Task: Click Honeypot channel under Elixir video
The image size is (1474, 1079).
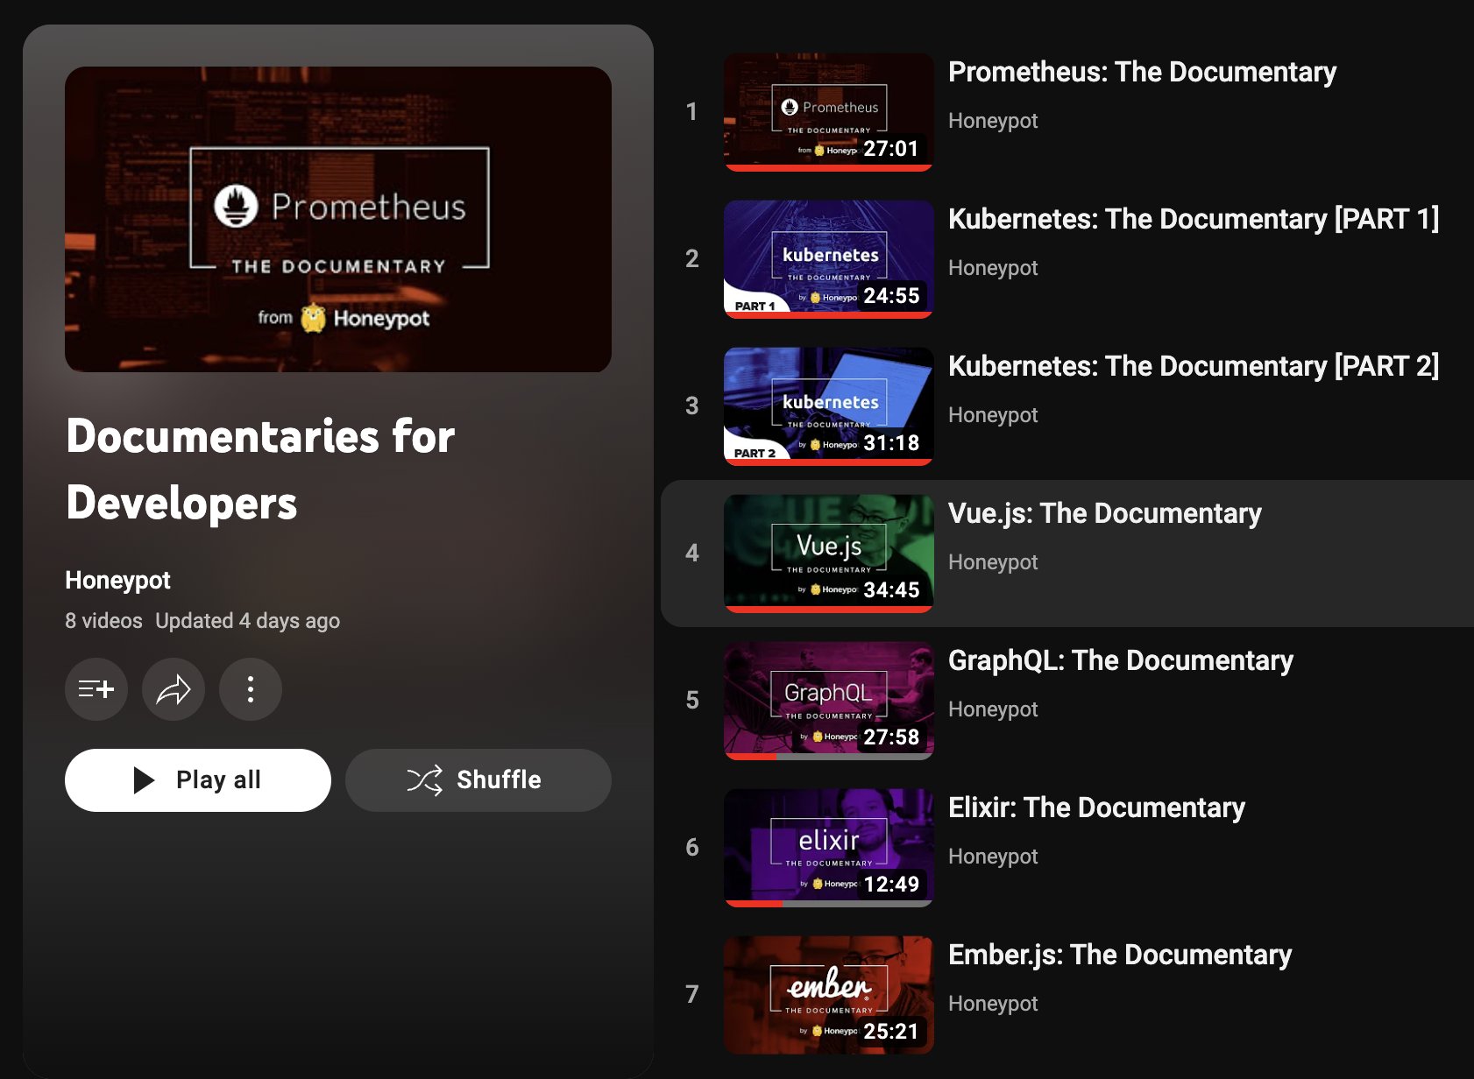Action: [x=993, y=857]
